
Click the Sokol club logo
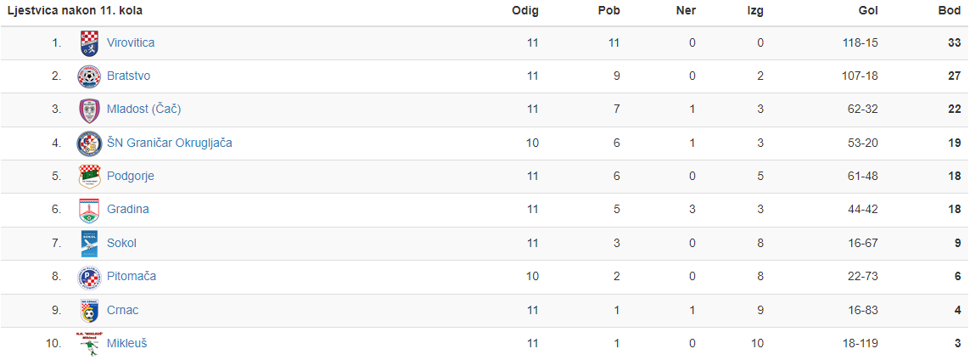(x=89, y=244)
